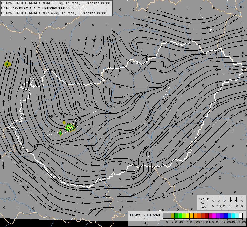Click the 1000 tick label on CAPE scale
This screenshot has height=227, width=247.
click(x=205, y=222)
